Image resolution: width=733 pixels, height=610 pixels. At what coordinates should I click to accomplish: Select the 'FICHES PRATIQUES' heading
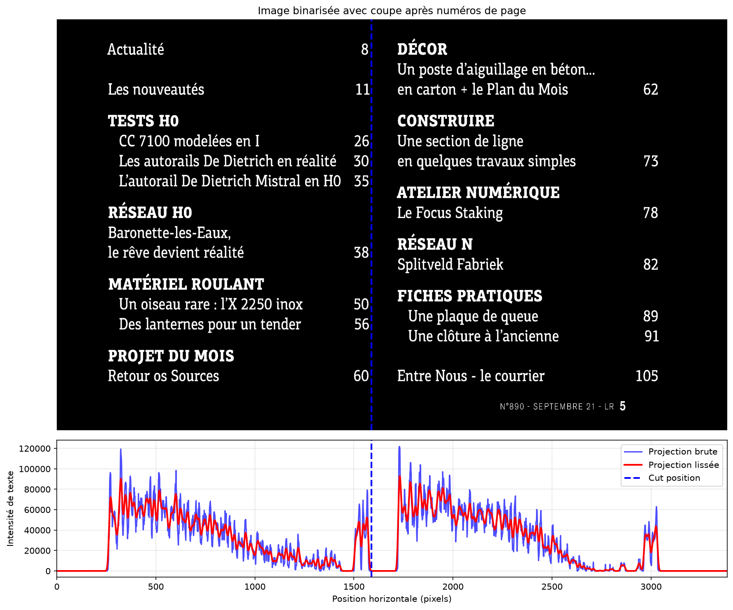click(x=470, y=296)
